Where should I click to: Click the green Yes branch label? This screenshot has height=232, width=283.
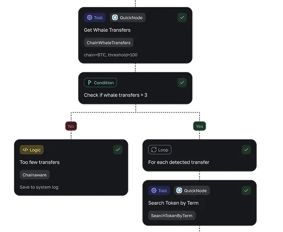click(199, 126)
